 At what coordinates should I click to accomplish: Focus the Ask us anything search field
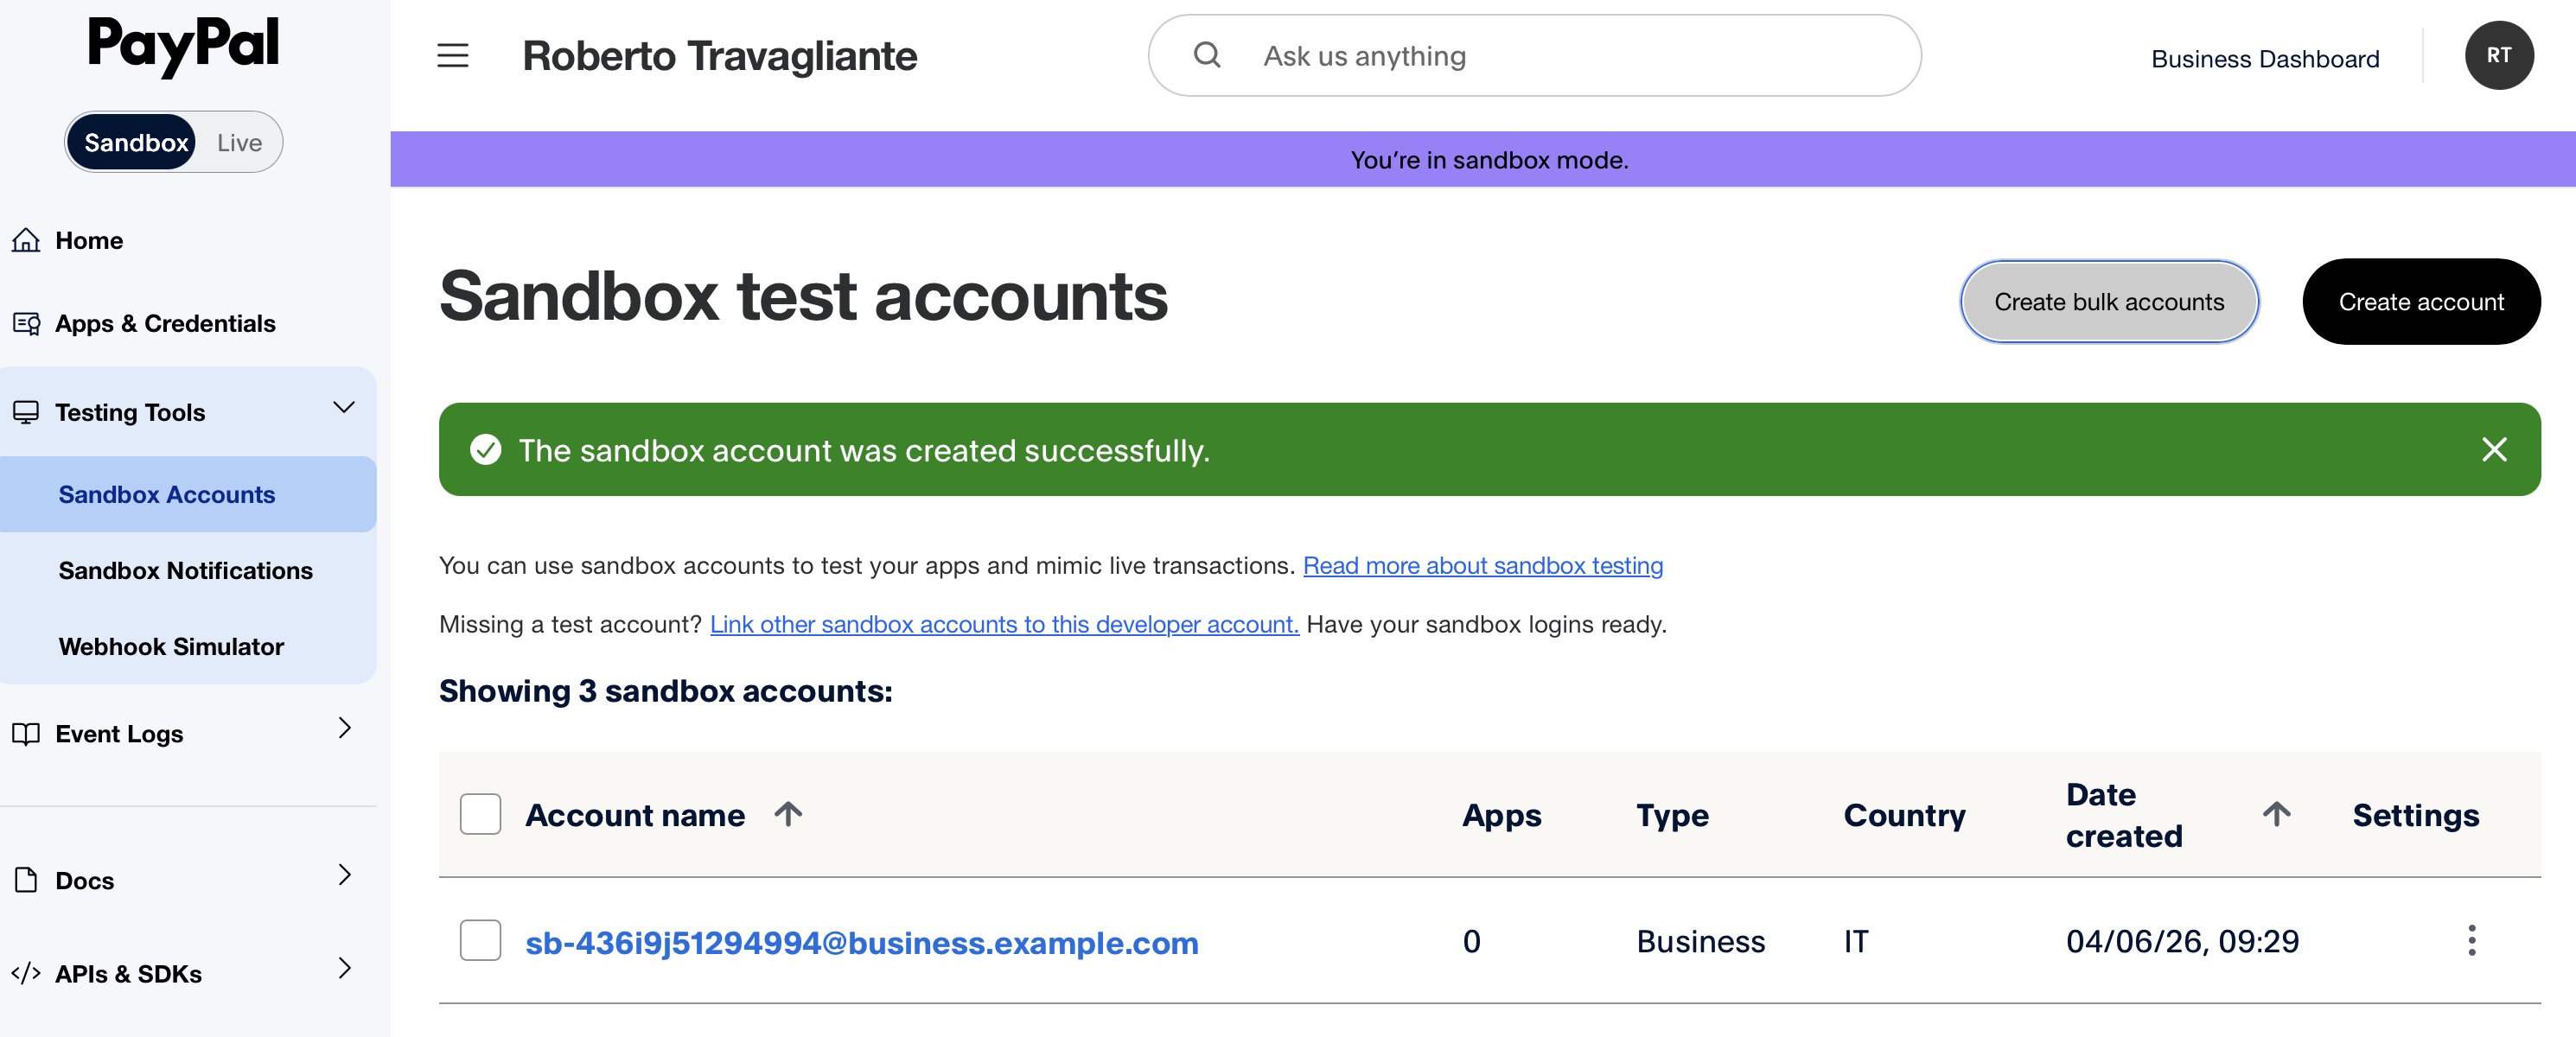[1534, 55]
